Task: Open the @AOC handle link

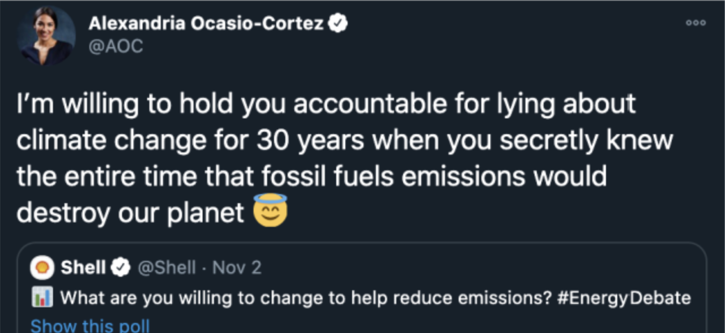Action: 116,46
